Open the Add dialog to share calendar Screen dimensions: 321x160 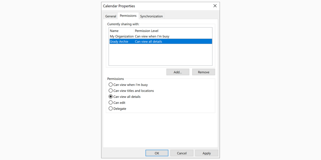tap(178, 72)
